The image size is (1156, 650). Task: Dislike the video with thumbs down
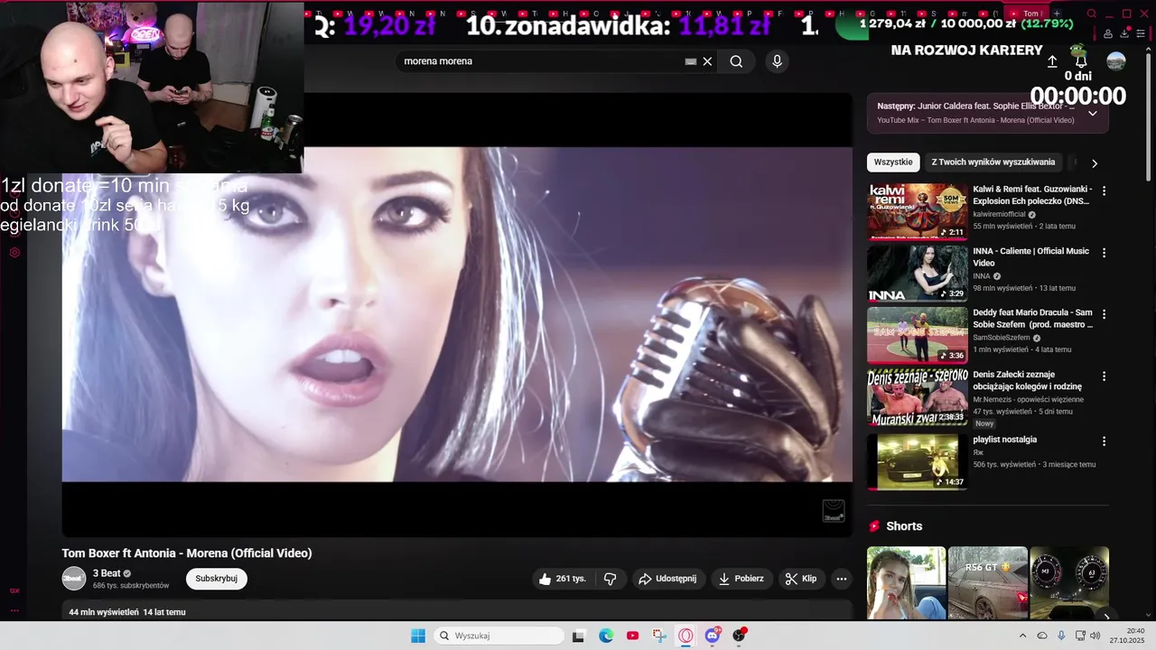pos(611,579)
